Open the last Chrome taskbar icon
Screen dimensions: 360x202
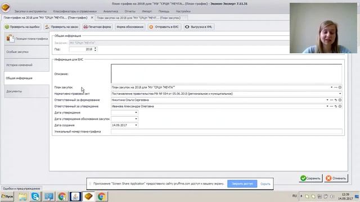tap(101, 196)
